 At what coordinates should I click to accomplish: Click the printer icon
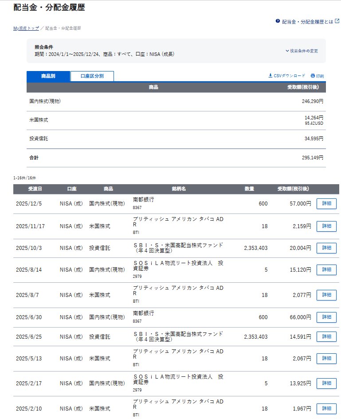click(x=313, y=76)
